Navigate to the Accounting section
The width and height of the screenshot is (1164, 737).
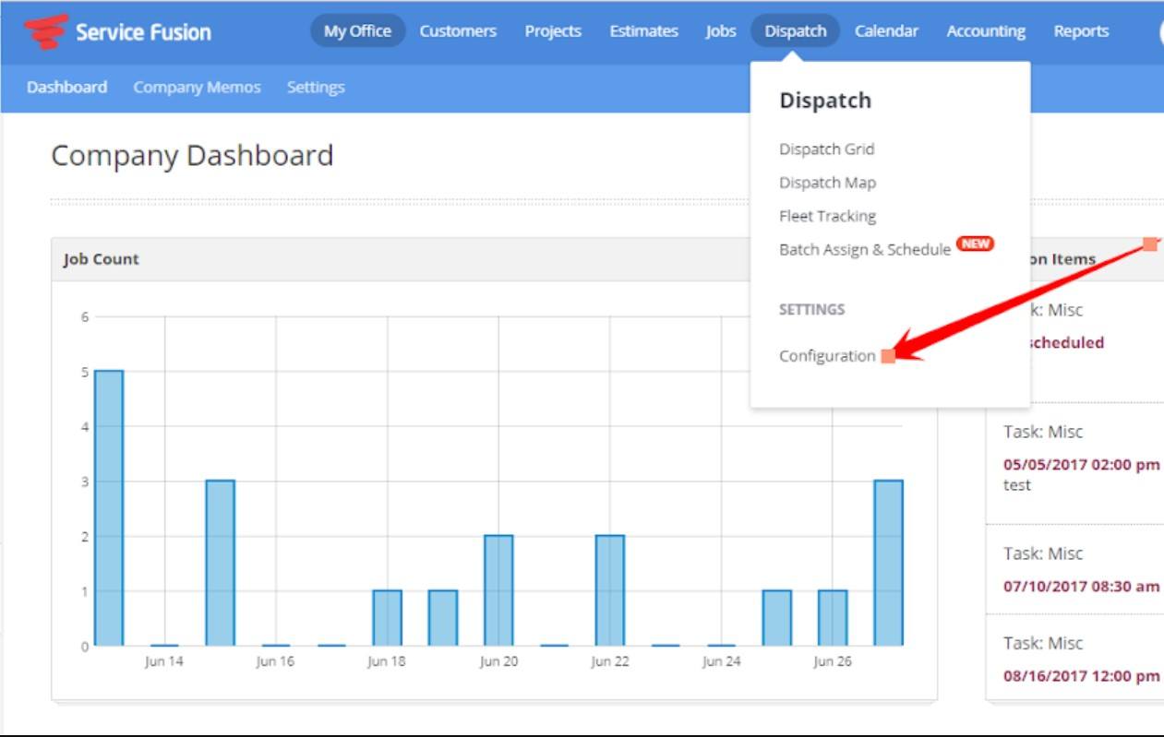pos(985,30)
